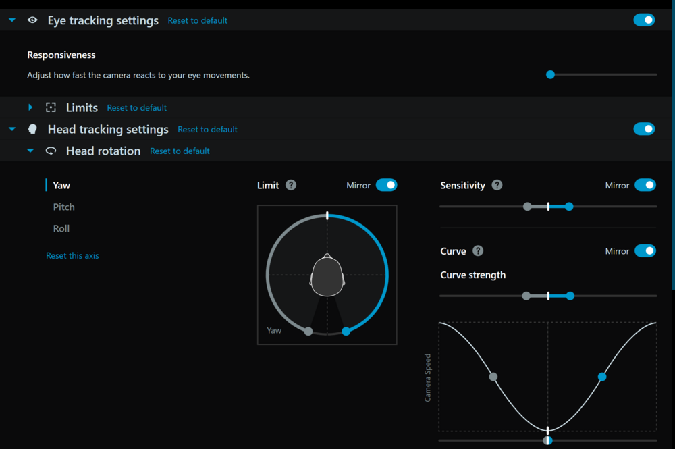This screenshot has width=675, height=449.
Task: Click the Reset this axis link
Action: pos(72,255)
